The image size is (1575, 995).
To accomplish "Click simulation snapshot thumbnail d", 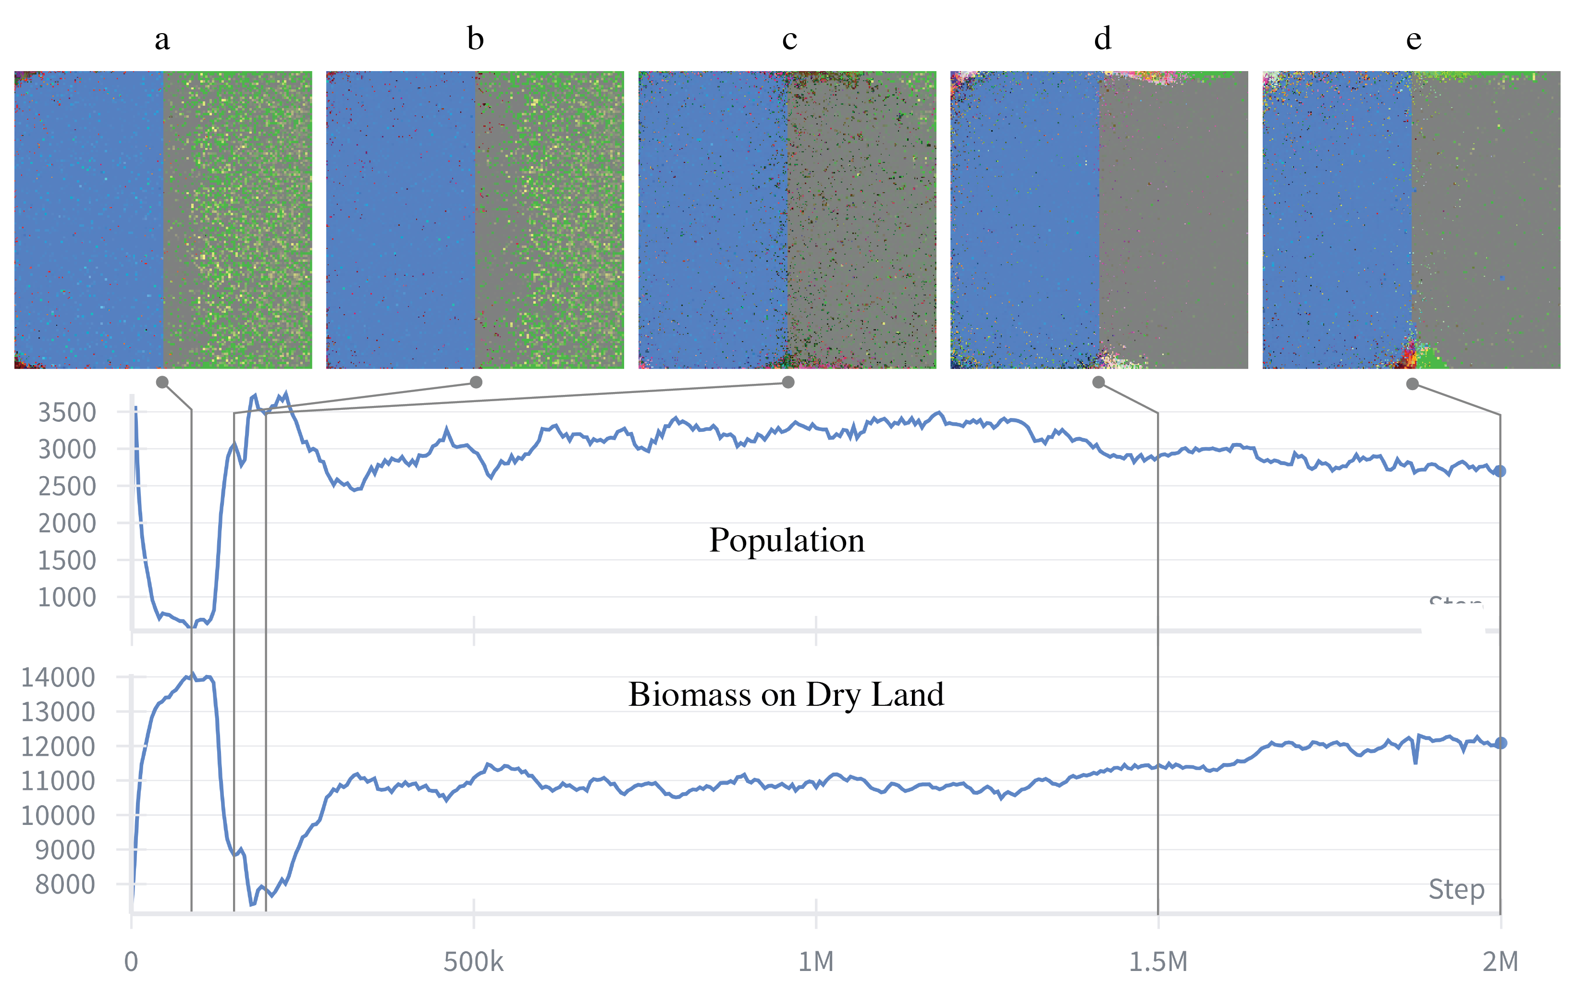I will pyautogui.click(x=1099, y=220).
